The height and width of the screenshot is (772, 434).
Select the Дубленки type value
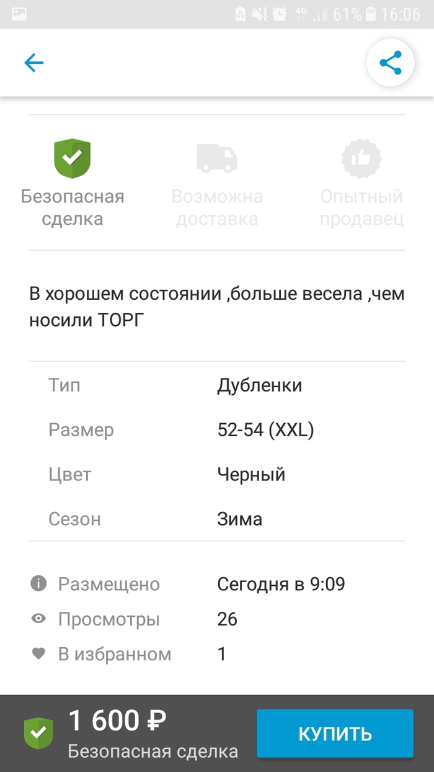(x=259, y=385)
